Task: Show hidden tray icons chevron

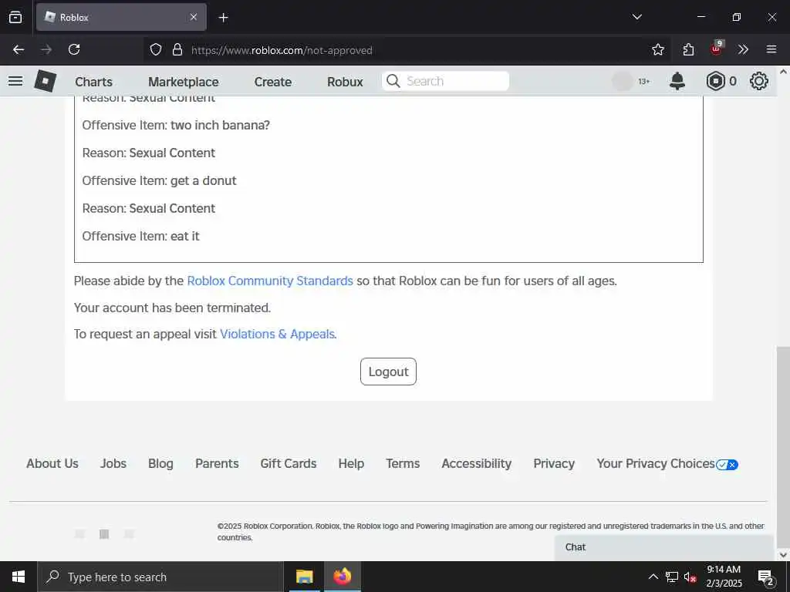Action: click(653, 577)
